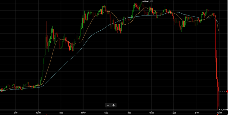The width and height of the screenshot is (228, 115).
Task: Select the 12/28 date label on time axis
Action: tap(174, 112)
